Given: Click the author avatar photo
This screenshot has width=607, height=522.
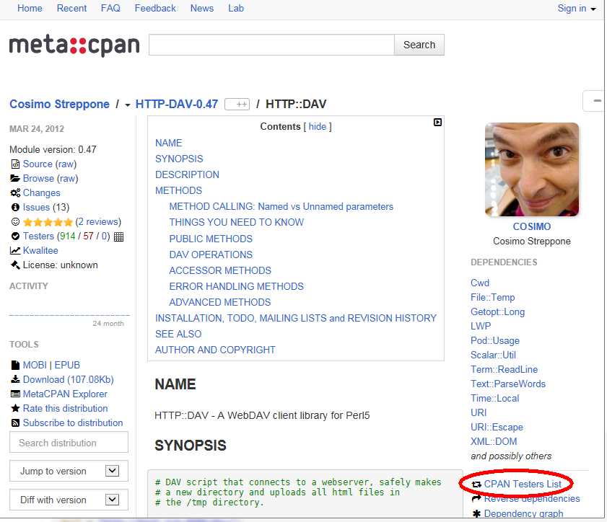Looking at the screenshot, I should 532,169.
